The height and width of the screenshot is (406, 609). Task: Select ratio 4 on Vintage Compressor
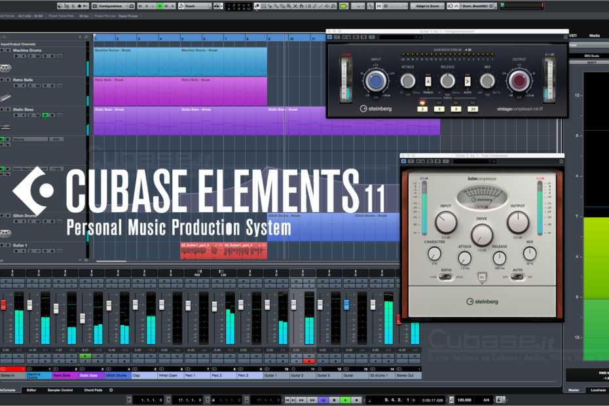[x=439, y=109]
